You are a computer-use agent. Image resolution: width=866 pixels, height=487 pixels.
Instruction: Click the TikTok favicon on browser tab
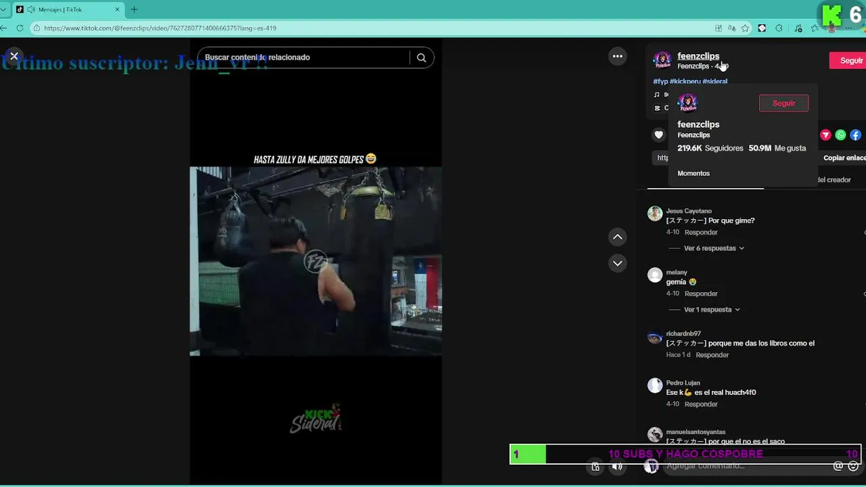[20, 9]
